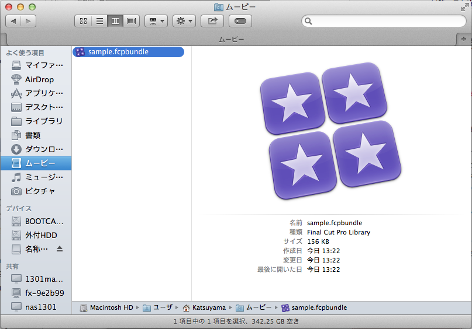472x329 pixels.
Task: Open ピクチャ folder in sidebar
Action: coord(39,191)
